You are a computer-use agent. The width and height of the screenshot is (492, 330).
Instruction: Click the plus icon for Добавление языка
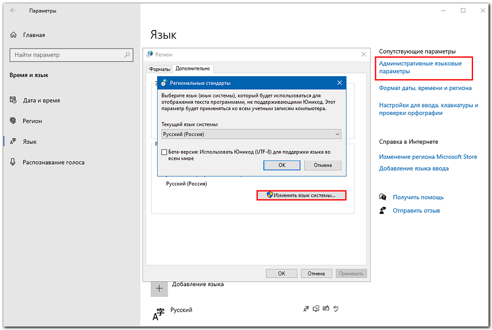pos(159,288)
